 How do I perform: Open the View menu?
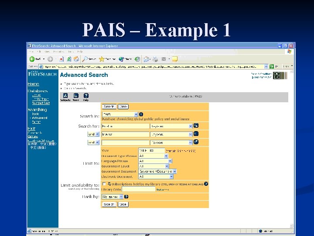47,52
